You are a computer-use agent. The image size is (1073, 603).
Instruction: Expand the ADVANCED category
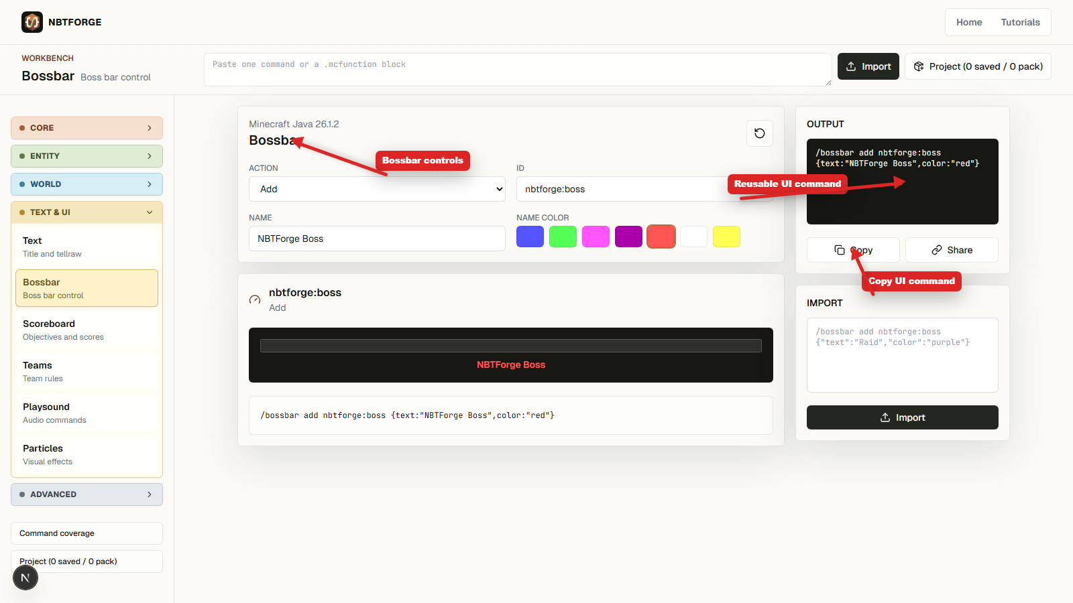pyautogui.click(x=87, y=494)
